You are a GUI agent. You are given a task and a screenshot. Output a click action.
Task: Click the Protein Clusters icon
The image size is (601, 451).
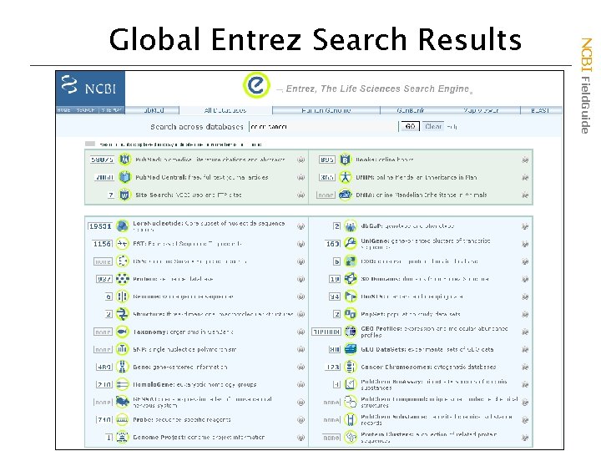tap(350, 437)
